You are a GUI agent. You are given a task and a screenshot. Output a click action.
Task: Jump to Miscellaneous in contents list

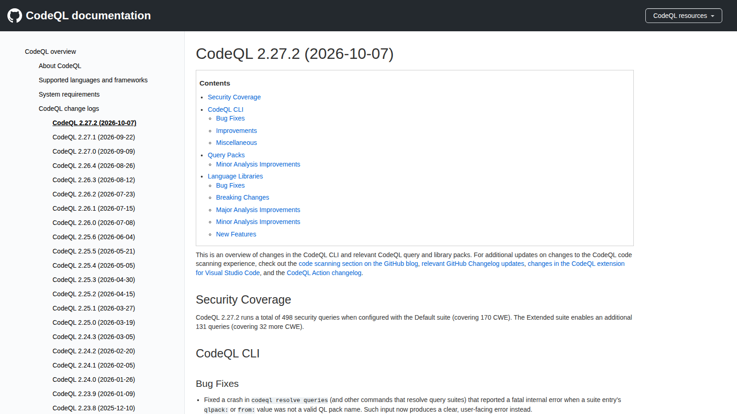coord(236,143)
